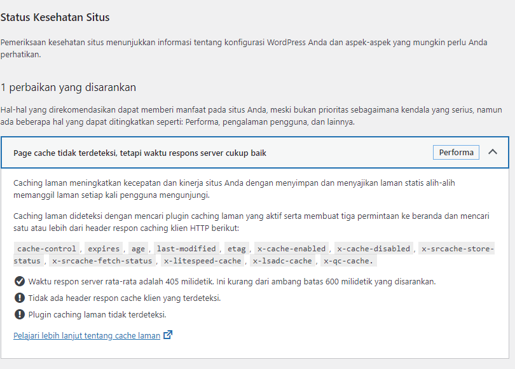Click warning icon beside 'Plugin caching laman'

(20, 314)
